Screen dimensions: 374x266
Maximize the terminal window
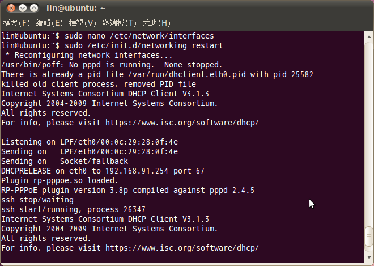pos(34,9)
